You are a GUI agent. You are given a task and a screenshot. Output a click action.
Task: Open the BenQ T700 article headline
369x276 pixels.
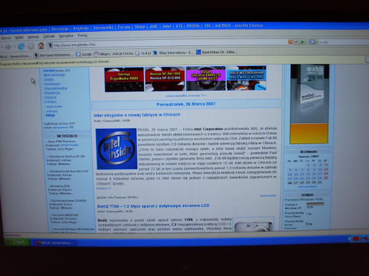153,205
